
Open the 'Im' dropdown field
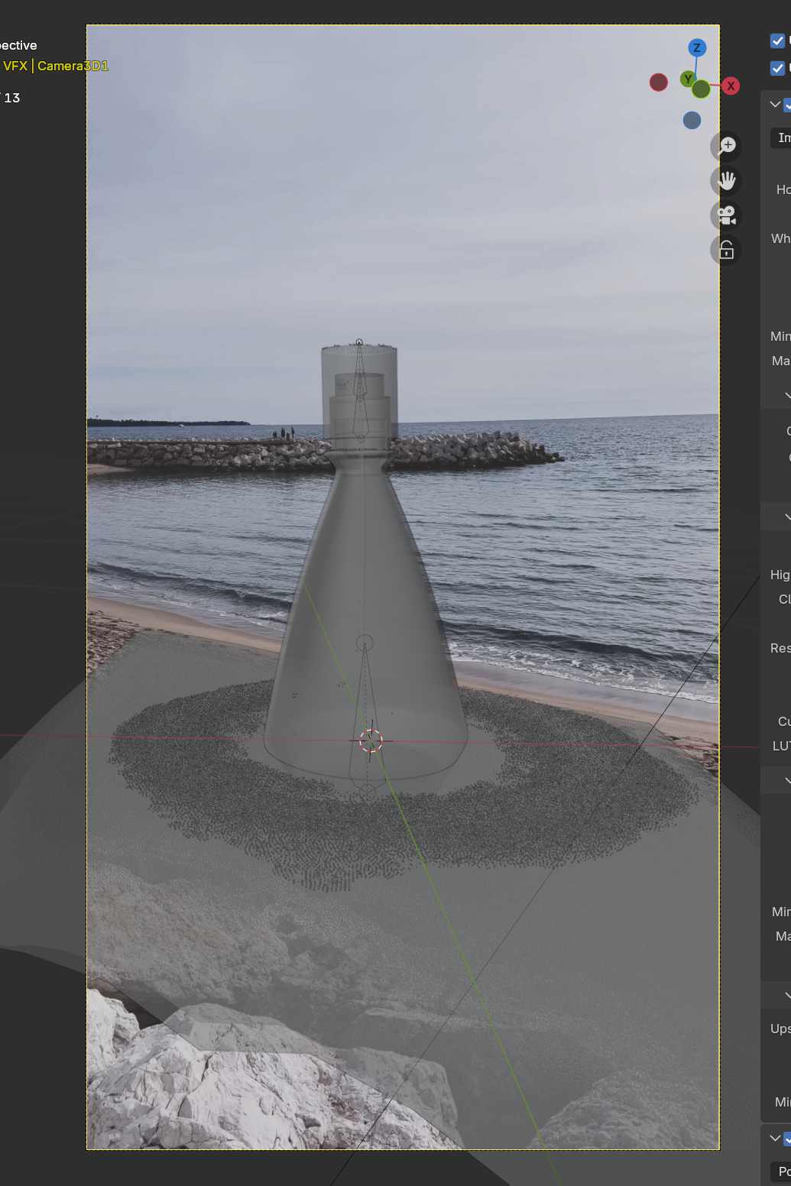[783, 138]
